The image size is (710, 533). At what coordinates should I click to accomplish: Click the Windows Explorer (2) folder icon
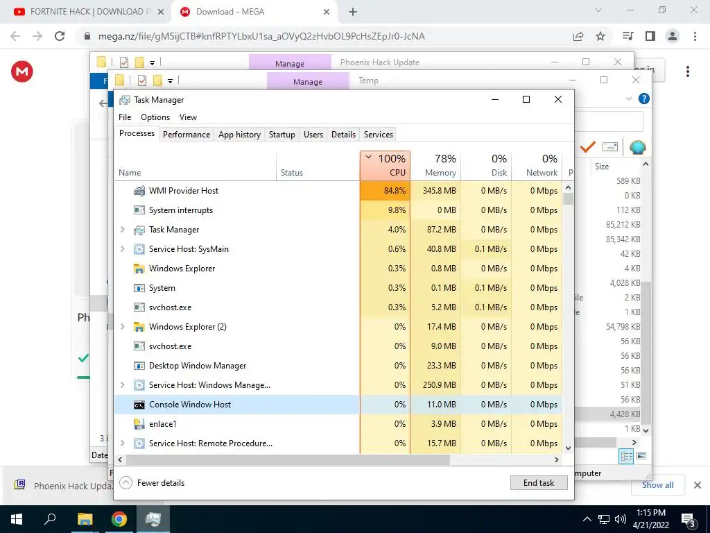(139, 327)
